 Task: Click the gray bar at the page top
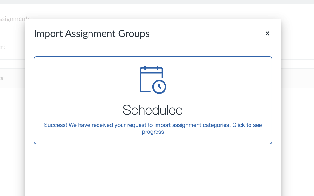pyautogui.click(x=157, y=2)
